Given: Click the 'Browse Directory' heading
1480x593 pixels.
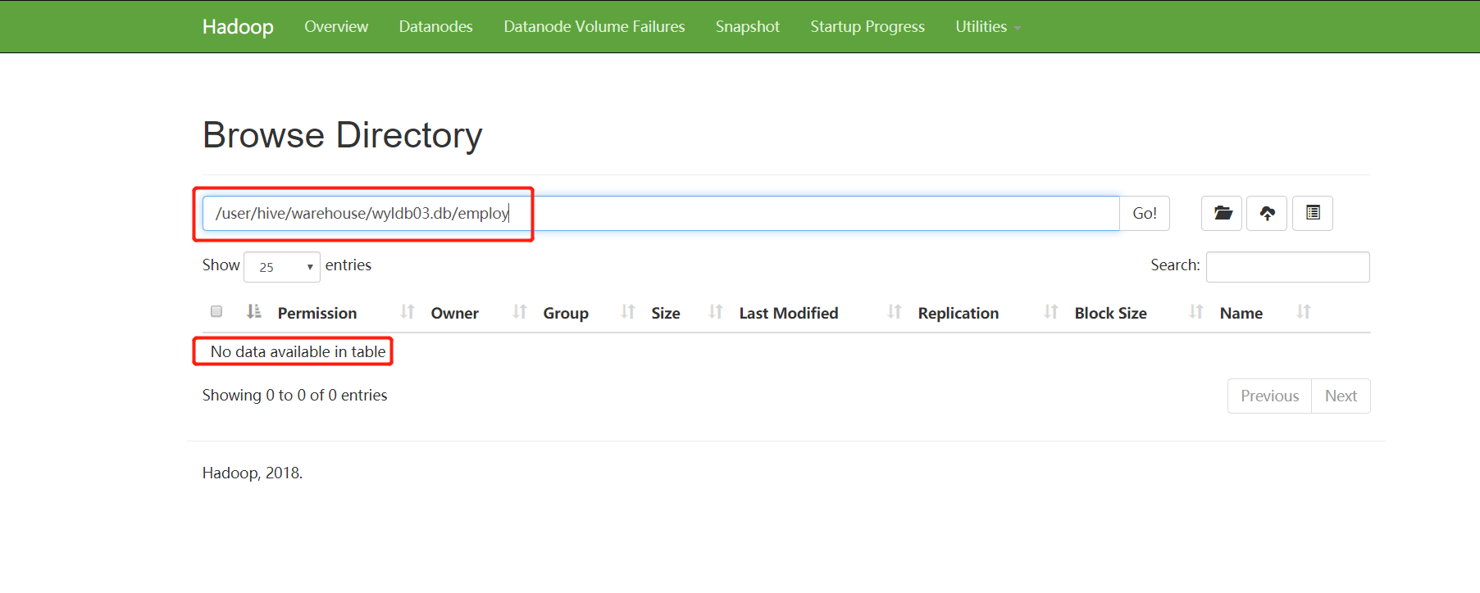Looking at the screenshot, I should pyautogui.click(x=343, y=135).
